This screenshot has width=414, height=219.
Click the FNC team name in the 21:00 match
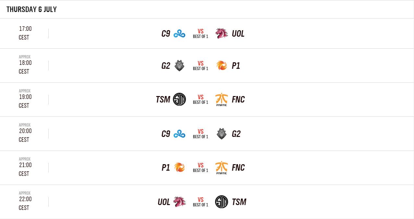tap(238, 168)
